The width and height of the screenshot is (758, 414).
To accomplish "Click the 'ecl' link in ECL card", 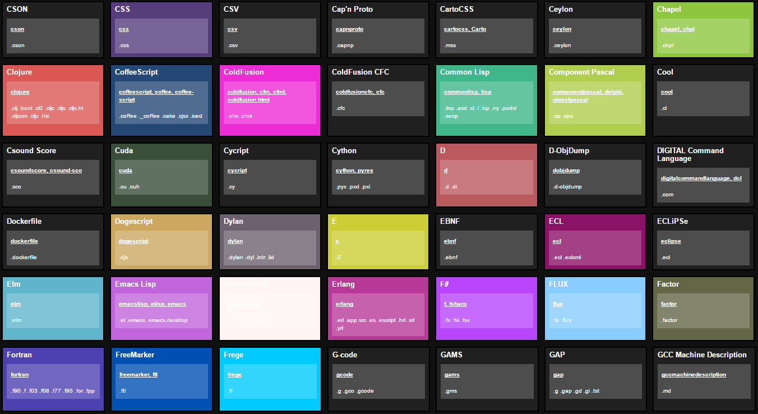I will pyautogui.click(x=557, y=241).
